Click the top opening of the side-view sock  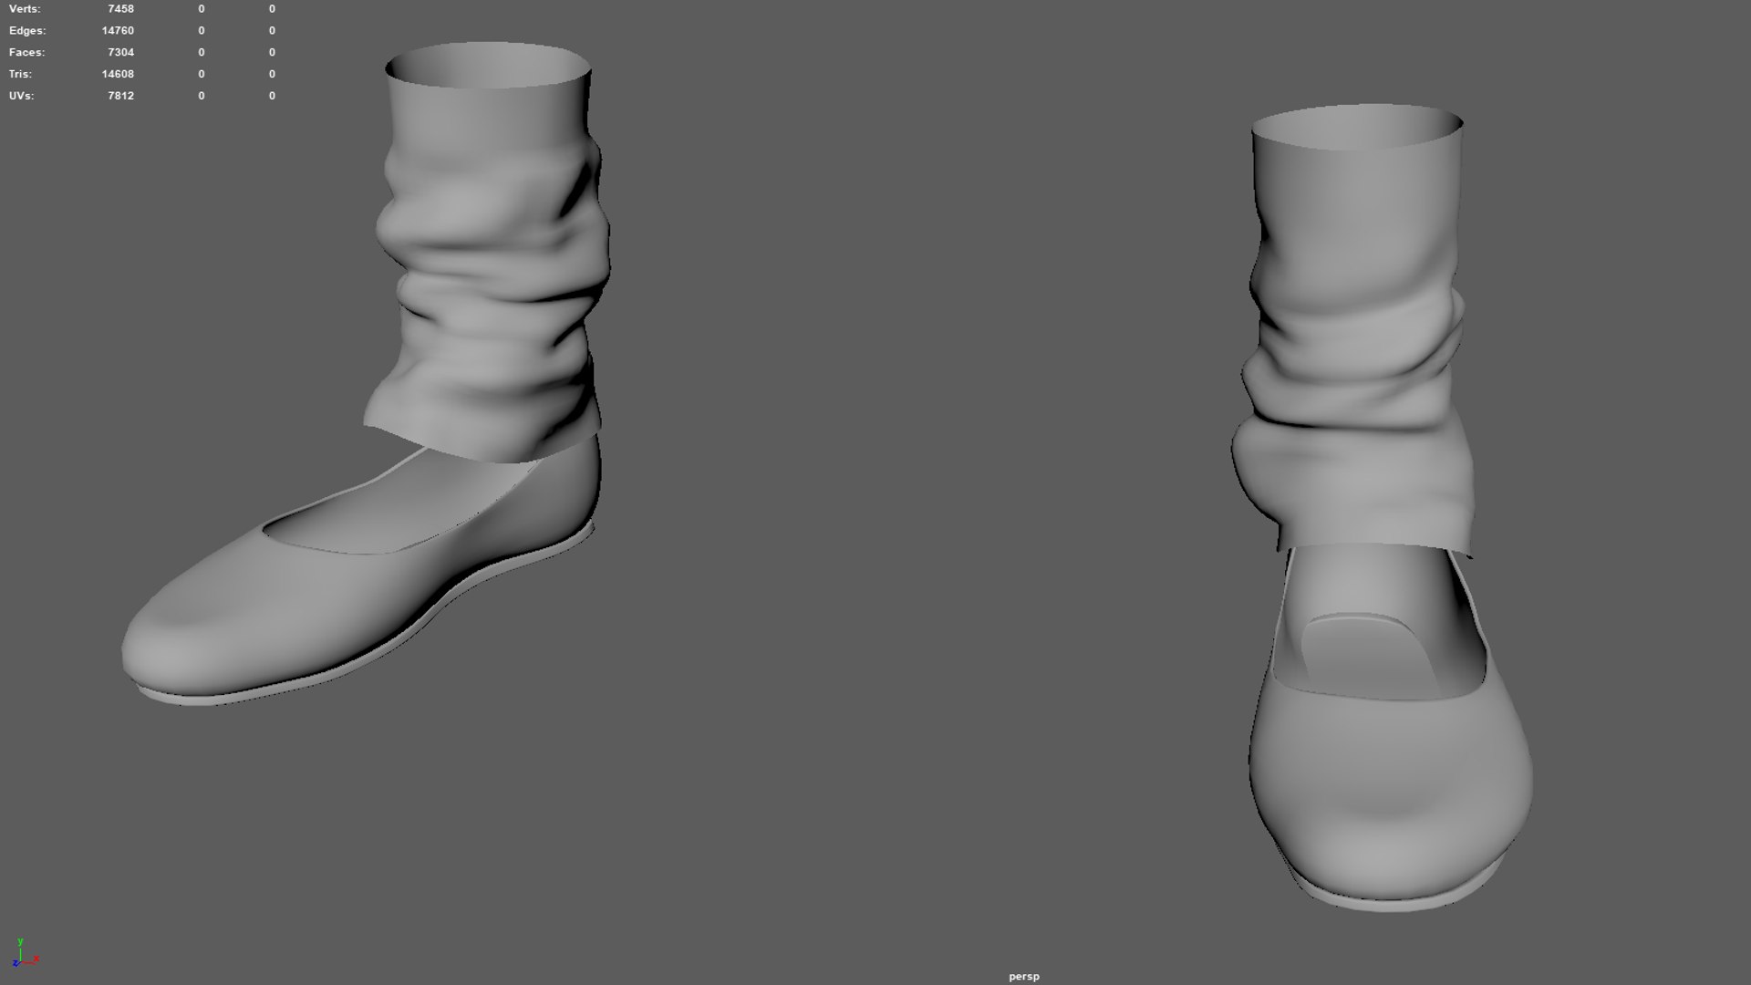tap(488, 66)
